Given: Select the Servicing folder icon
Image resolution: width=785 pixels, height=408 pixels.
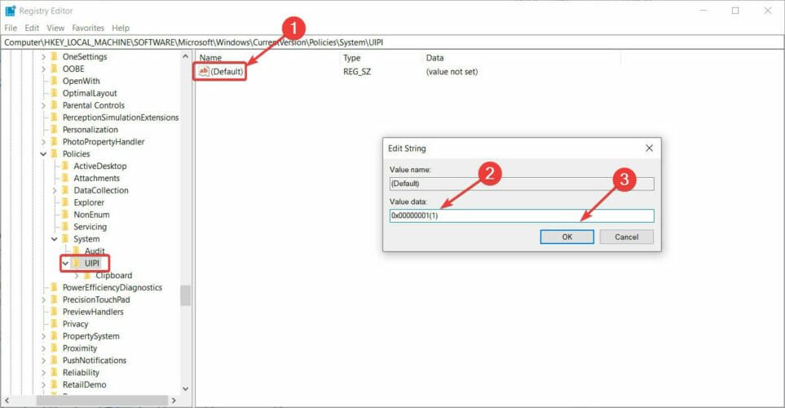Looking at the screenshot, I should [x=65, y=227].
